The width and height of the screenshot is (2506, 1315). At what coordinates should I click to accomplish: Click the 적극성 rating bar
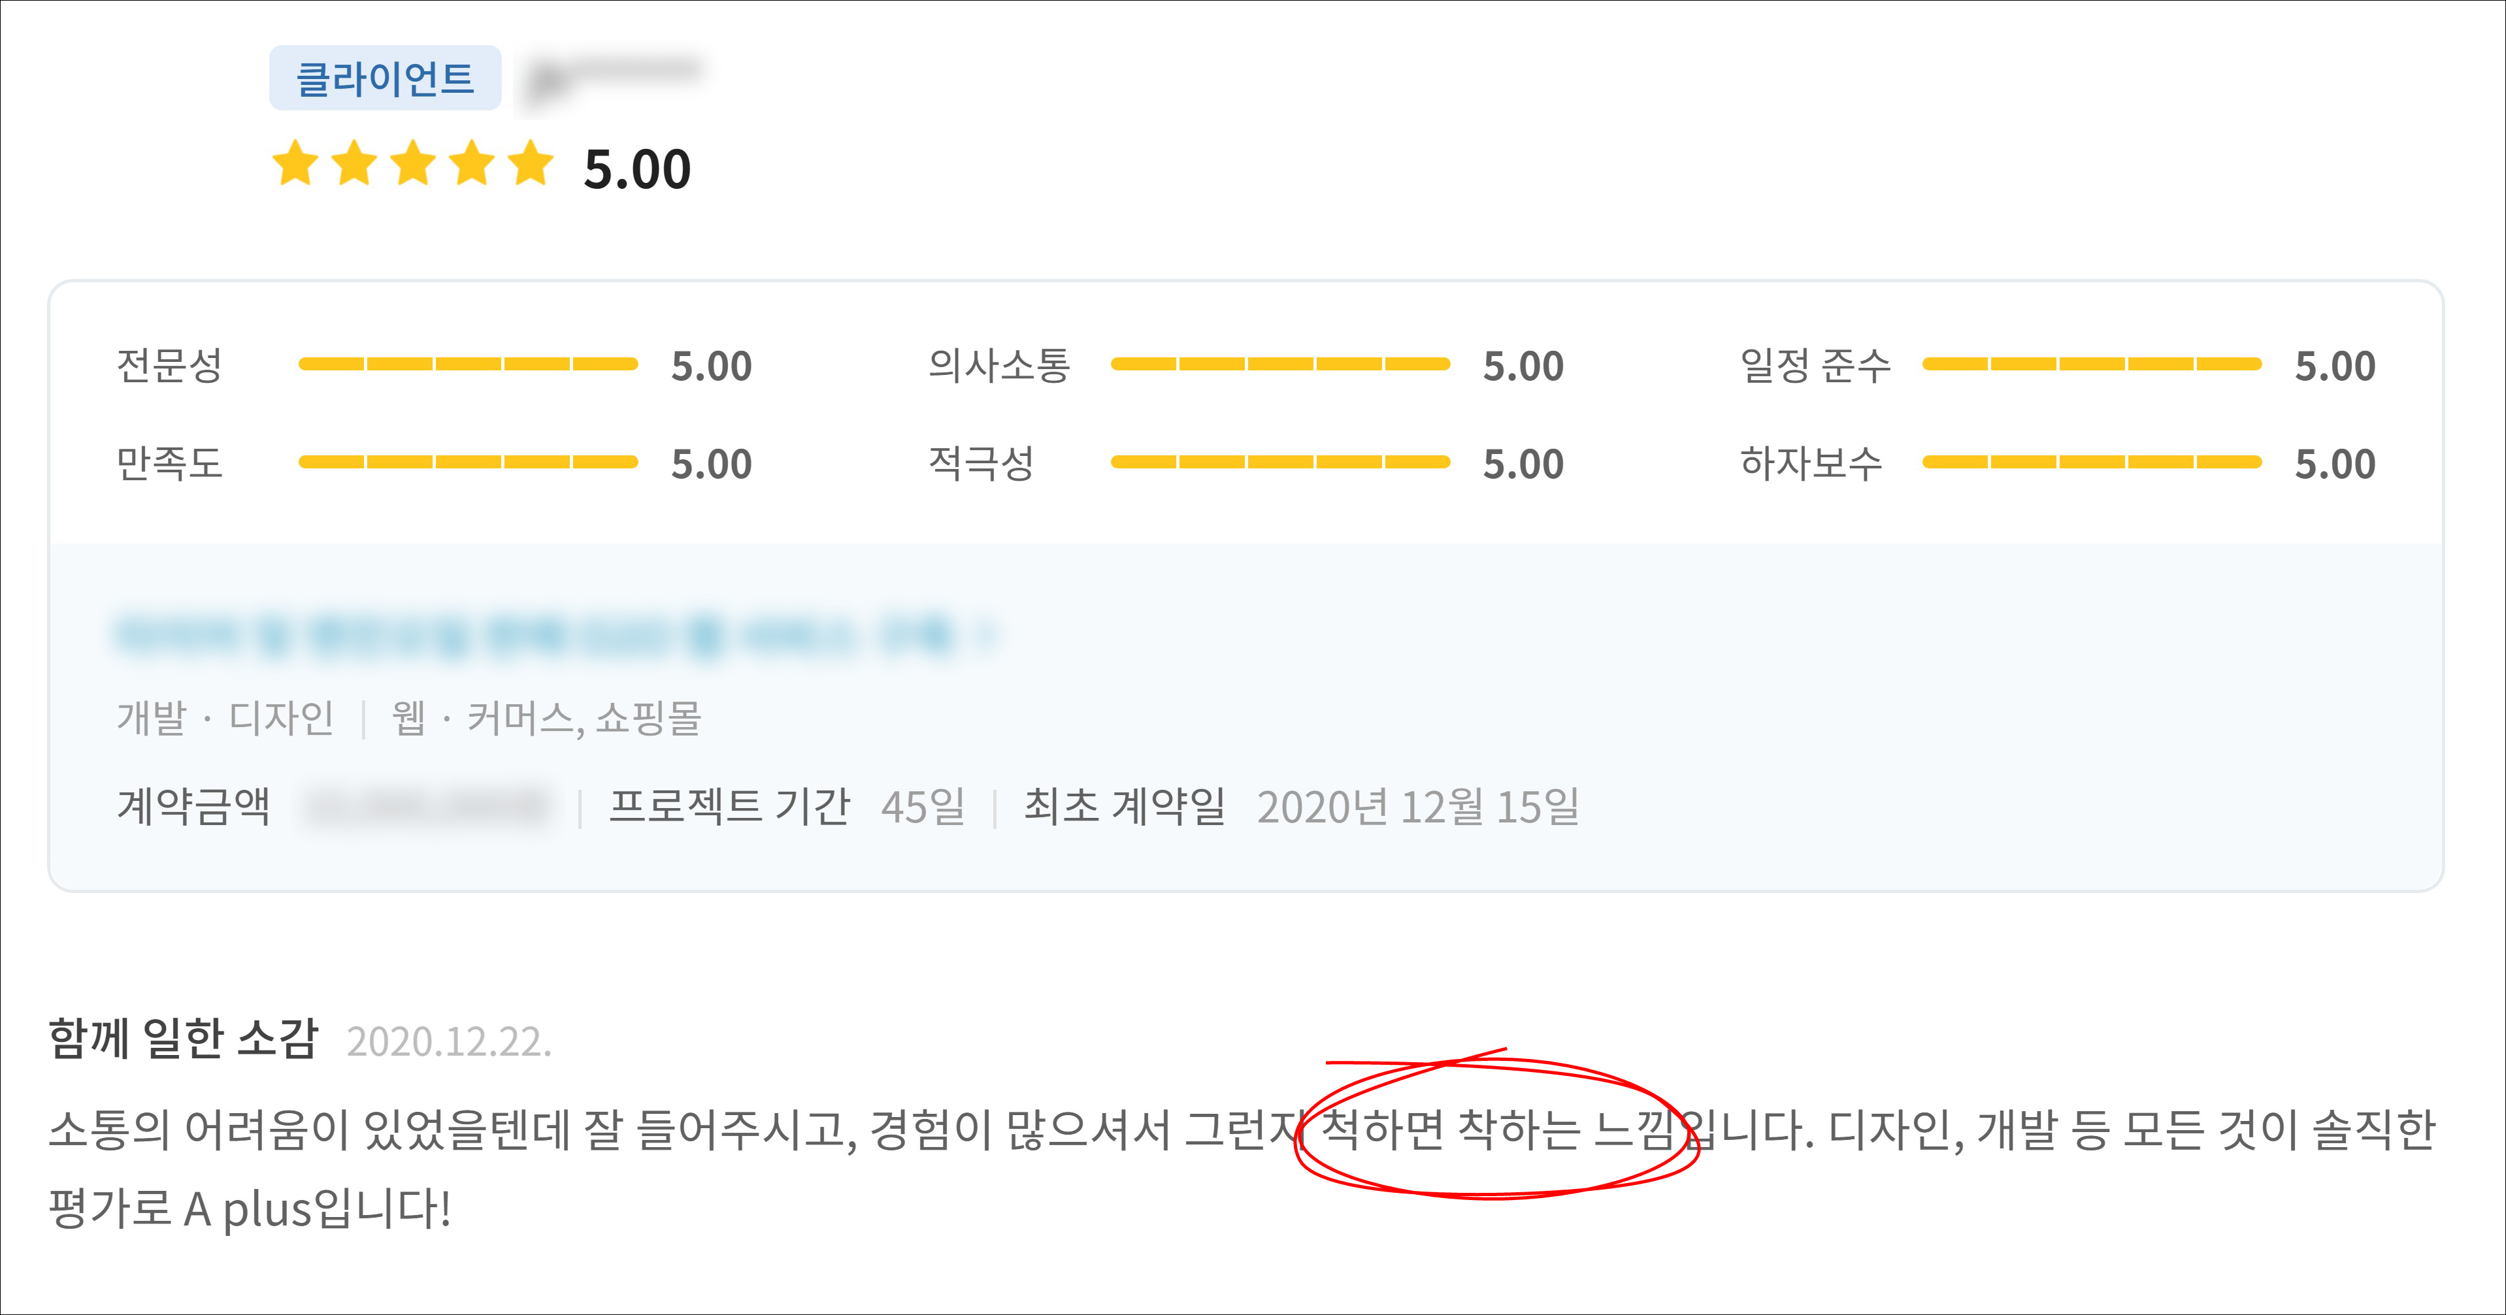pos(1280,462)
